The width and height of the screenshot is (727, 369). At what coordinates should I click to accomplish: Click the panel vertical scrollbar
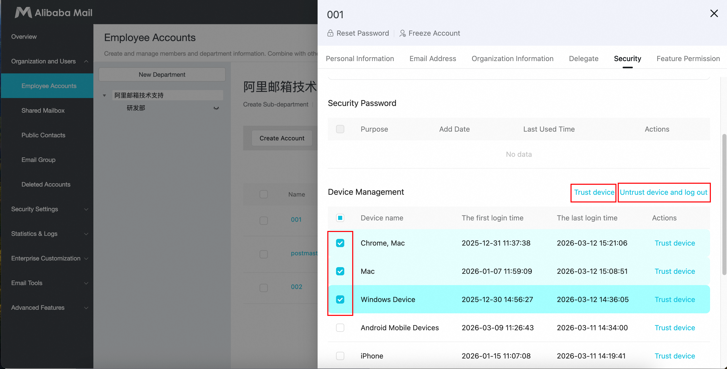pyautogui.click(x=724, y=205)
